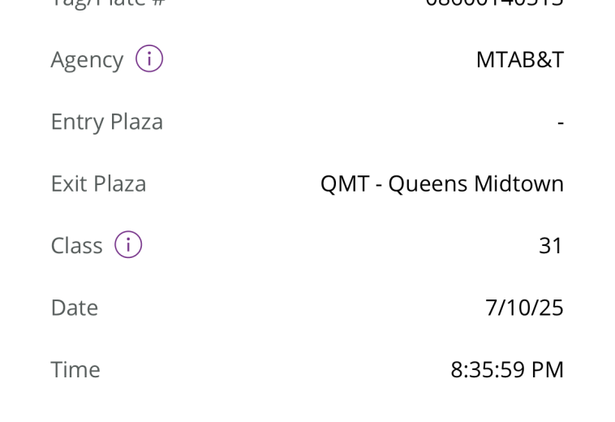615x422 pixels.
Task: Click the partially visible tag number value
Action: (494, 3)
